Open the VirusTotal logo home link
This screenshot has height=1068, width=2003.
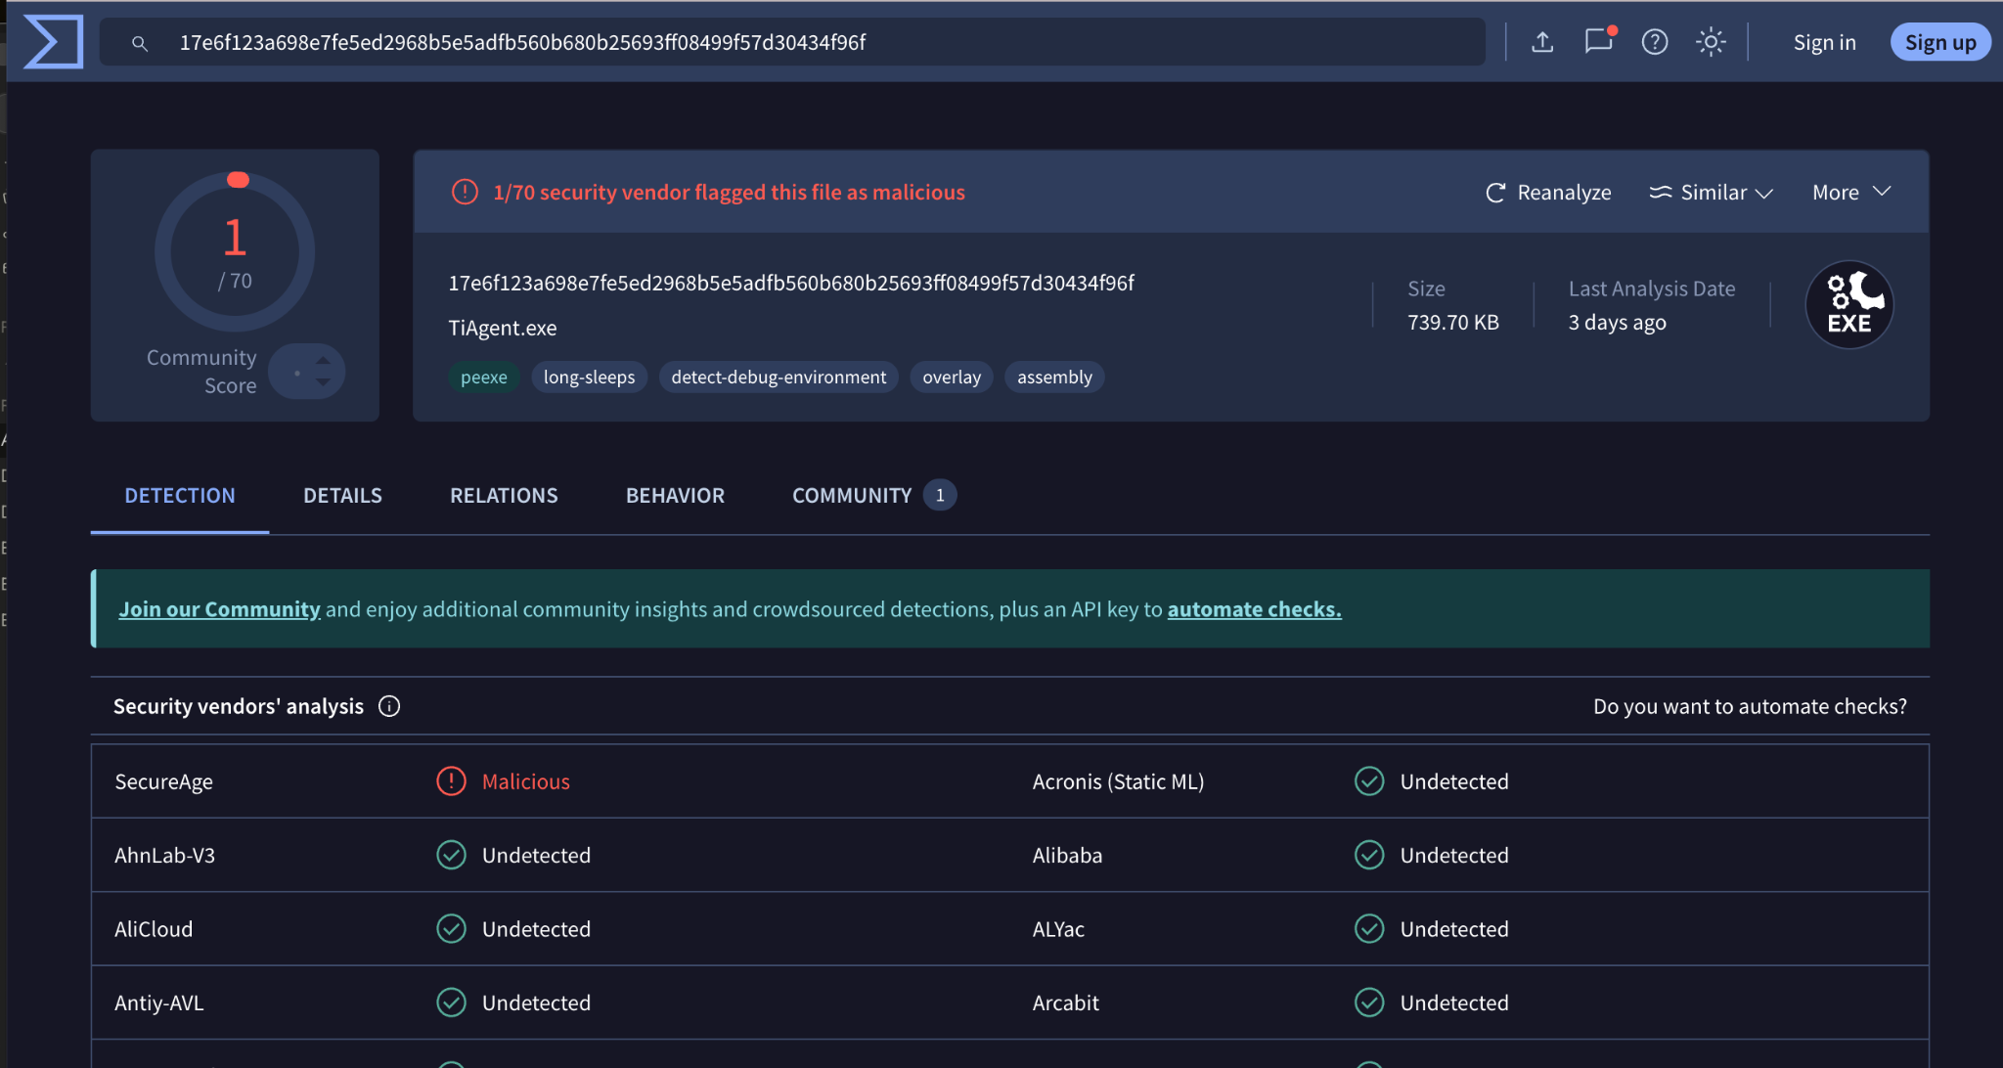[x=53, y=42]
